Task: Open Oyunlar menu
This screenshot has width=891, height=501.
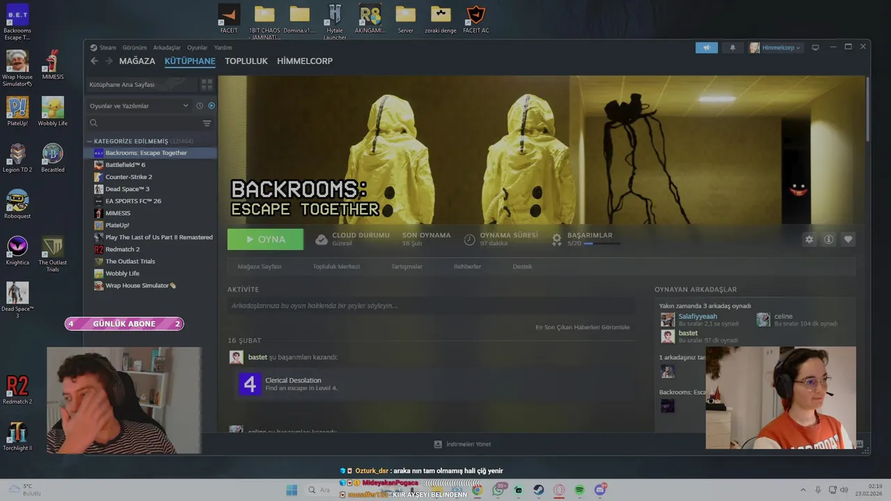Action: (197, 47)
